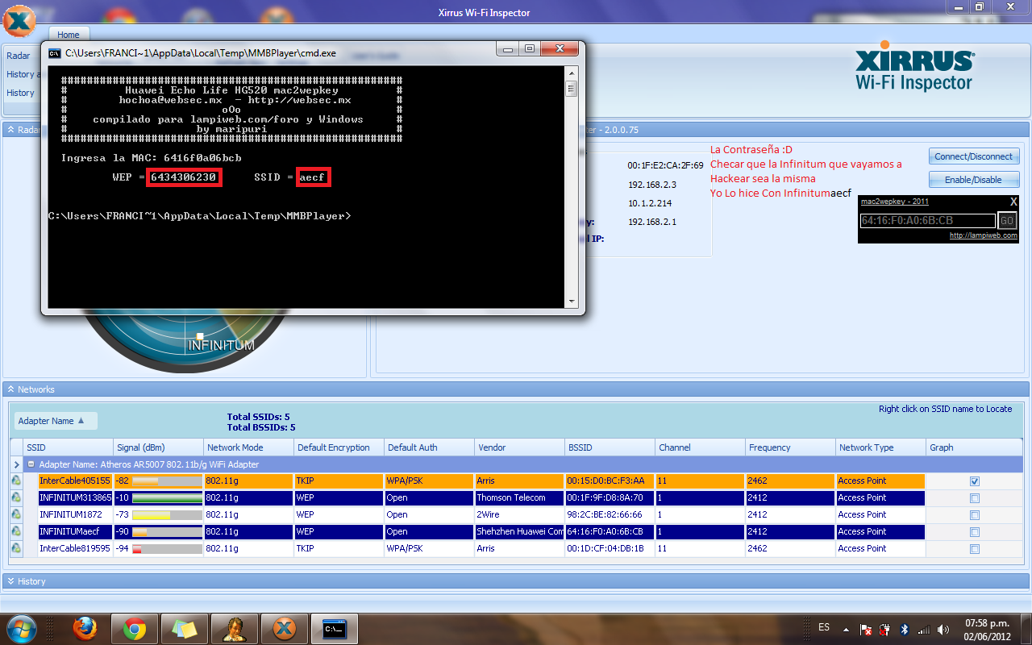This screenshot has width=1032, height=645.
Task: Click the bottom History ribbon item
Action: click(x=21, y=93)
